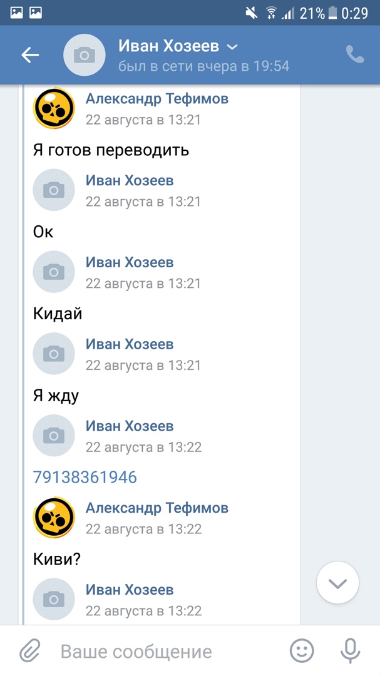The height and width of the screenshot is (676, 380).
Task: Open Иван Хозеев's profile photo in the header
Action: point(85,54)
